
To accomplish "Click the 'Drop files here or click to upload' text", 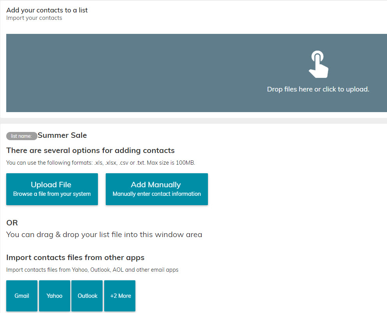I will (318, 89).
